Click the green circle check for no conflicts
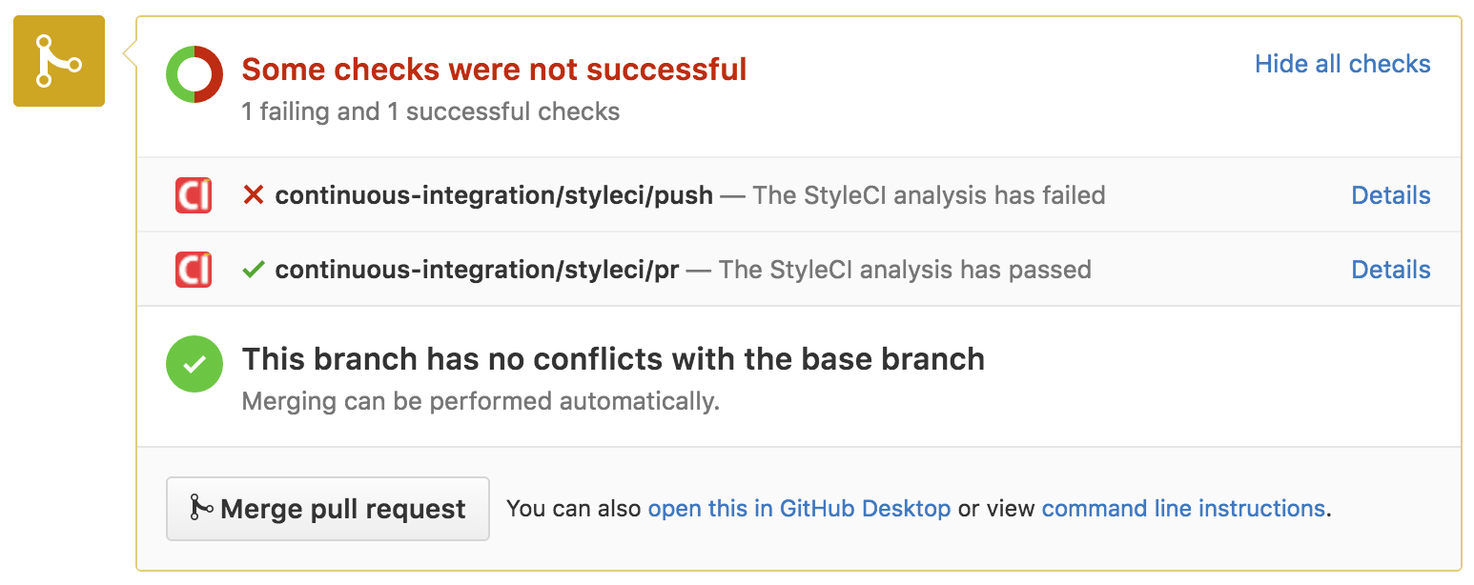Image resolution: width=1474 pixels, height=585 pixels. 194,364
